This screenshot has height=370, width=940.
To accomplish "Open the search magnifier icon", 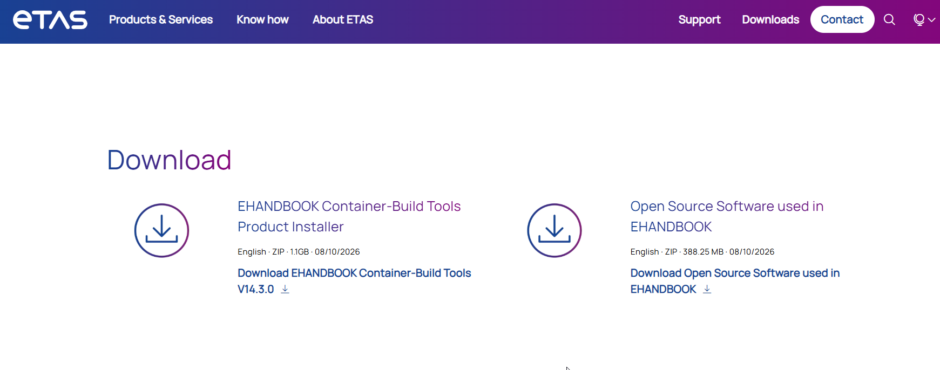I will [x=889, y=20].
